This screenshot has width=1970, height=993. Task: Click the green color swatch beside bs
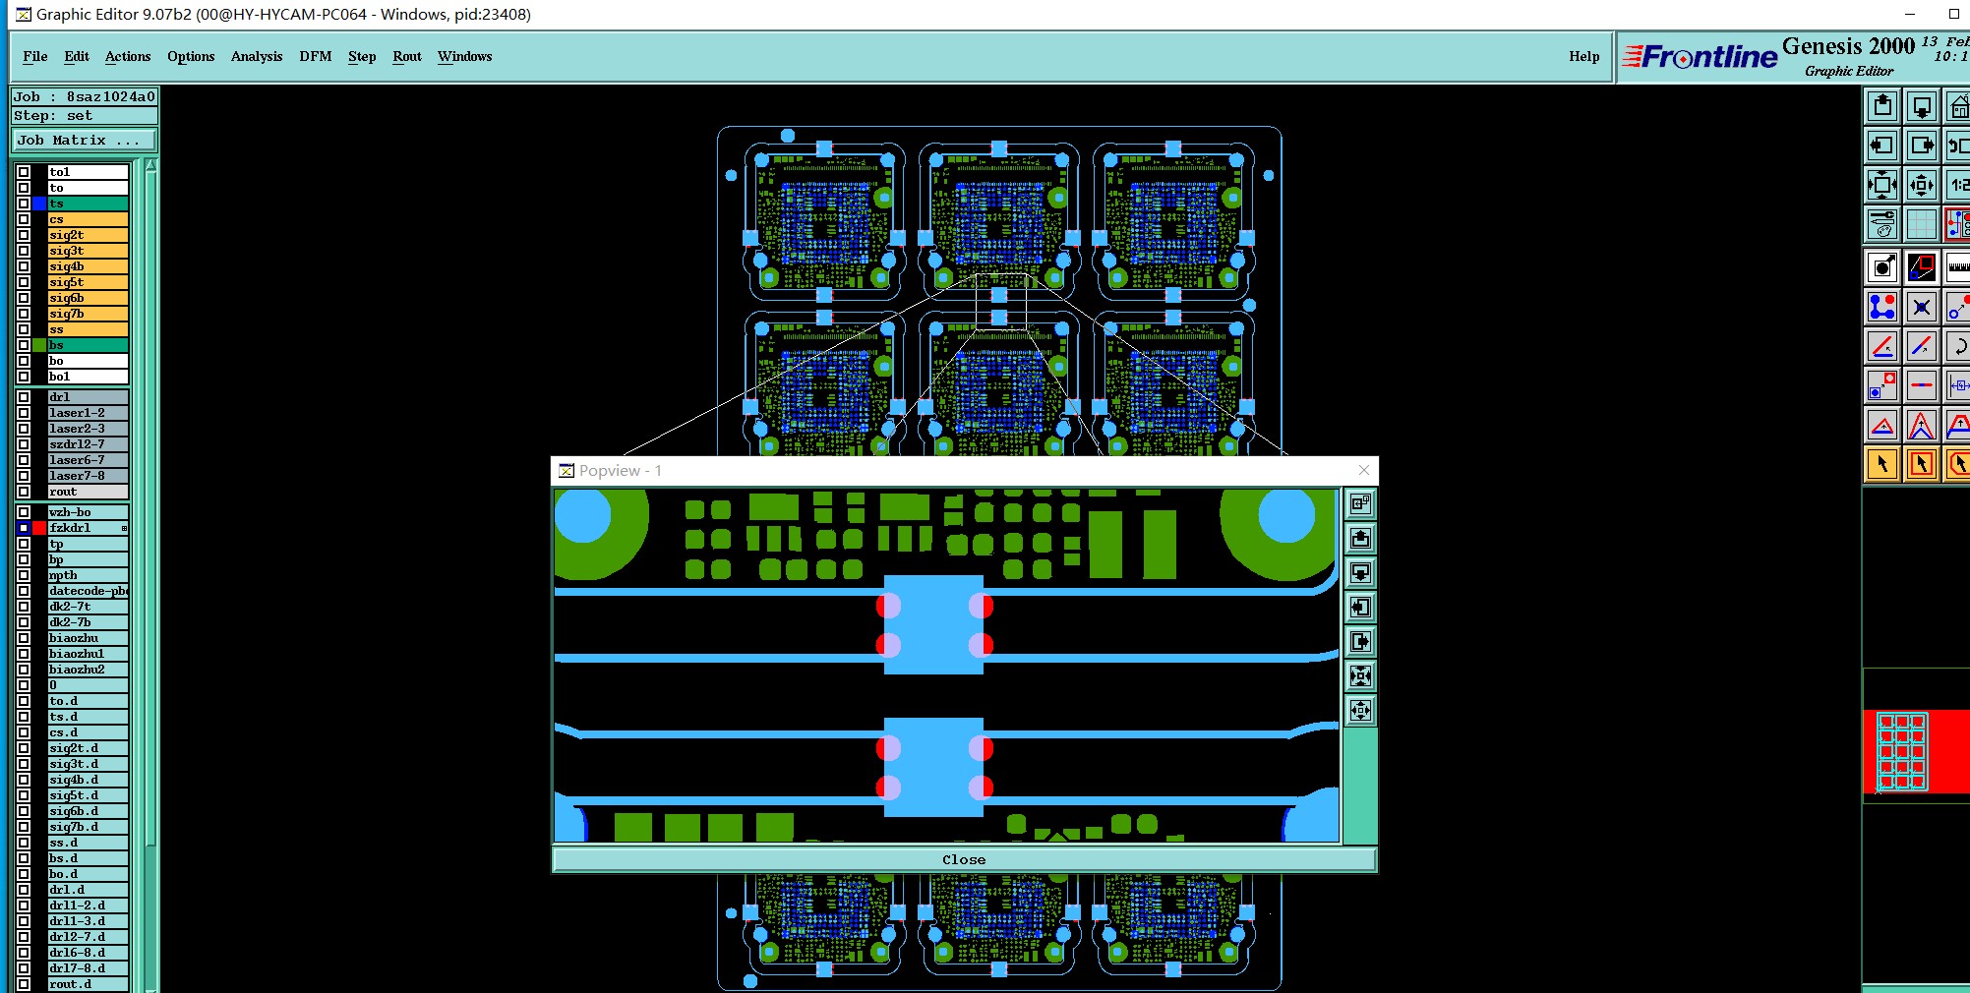click(39, 345)
